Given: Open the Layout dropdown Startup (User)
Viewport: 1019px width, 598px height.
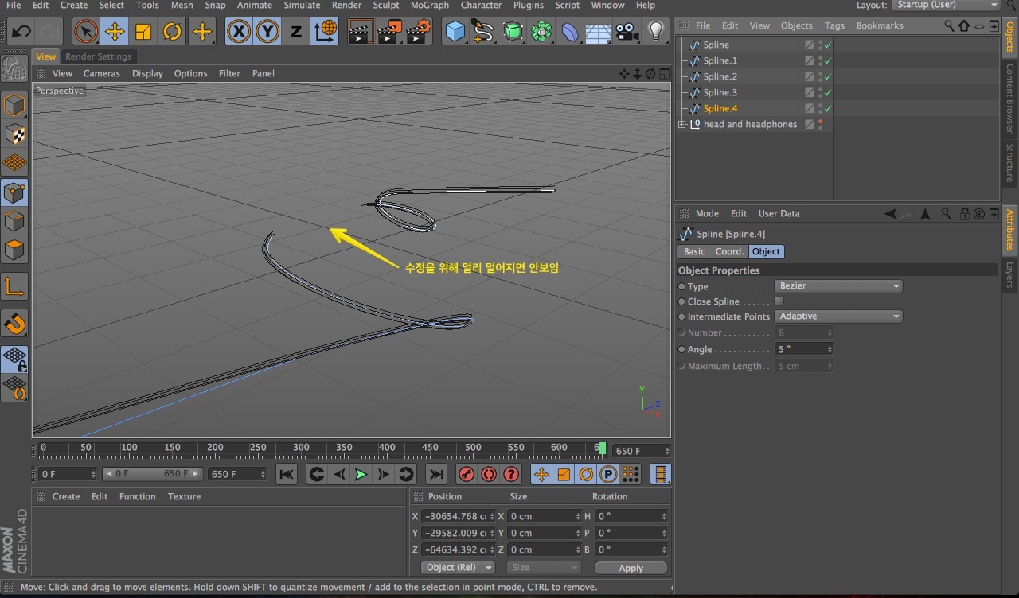Looking at the screenshot, I should tap(946, 5).
